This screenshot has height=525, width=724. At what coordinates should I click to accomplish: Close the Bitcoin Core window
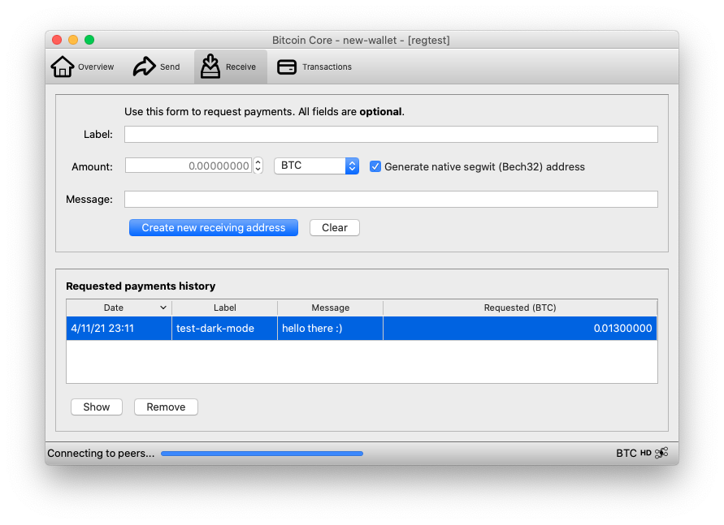point(57,40)
